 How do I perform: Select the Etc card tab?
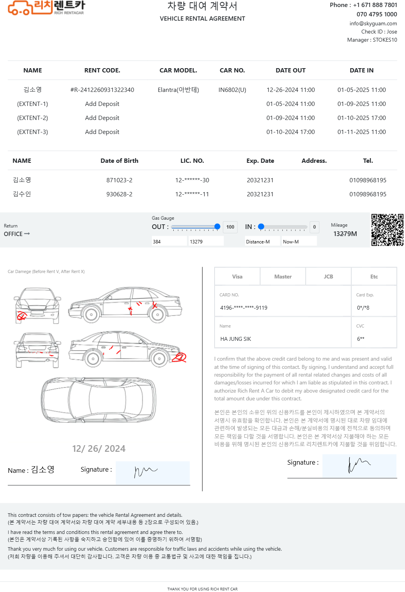pyautogui.click(x=374, y=277)
